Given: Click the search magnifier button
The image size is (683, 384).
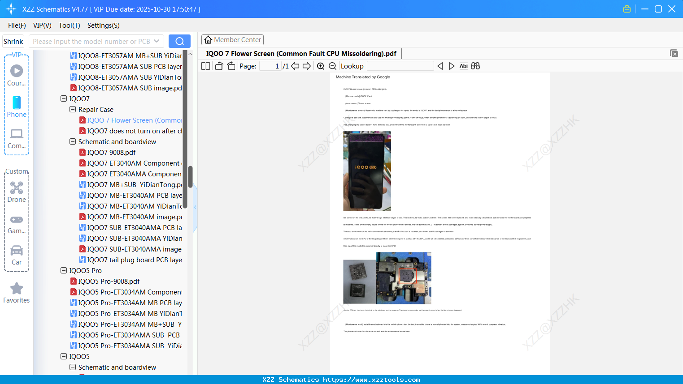Looking at the screenshot, I should click(179, 41).
